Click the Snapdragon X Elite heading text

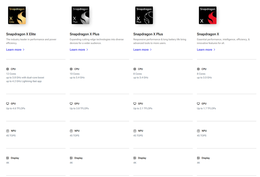pos(21,34)
